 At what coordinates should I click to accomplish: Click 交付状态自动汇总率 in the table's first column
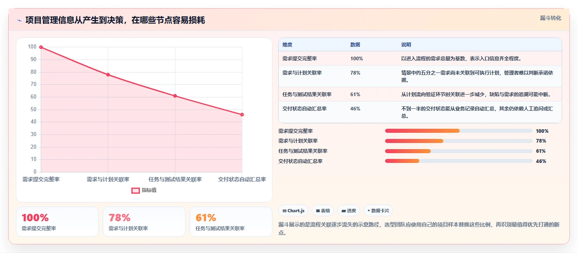pos(304,109)
